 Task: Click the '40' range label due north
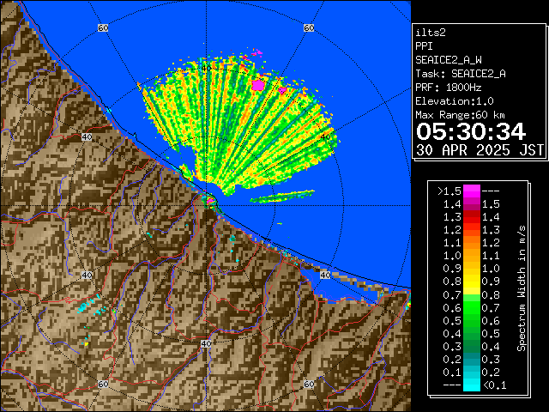pos(206,69)
